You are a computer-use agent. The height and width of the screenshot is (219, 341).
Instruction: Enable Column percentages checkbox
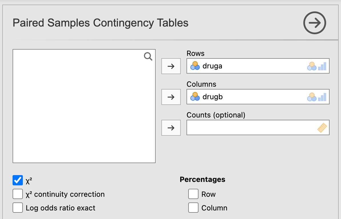(x=193, y=208)
